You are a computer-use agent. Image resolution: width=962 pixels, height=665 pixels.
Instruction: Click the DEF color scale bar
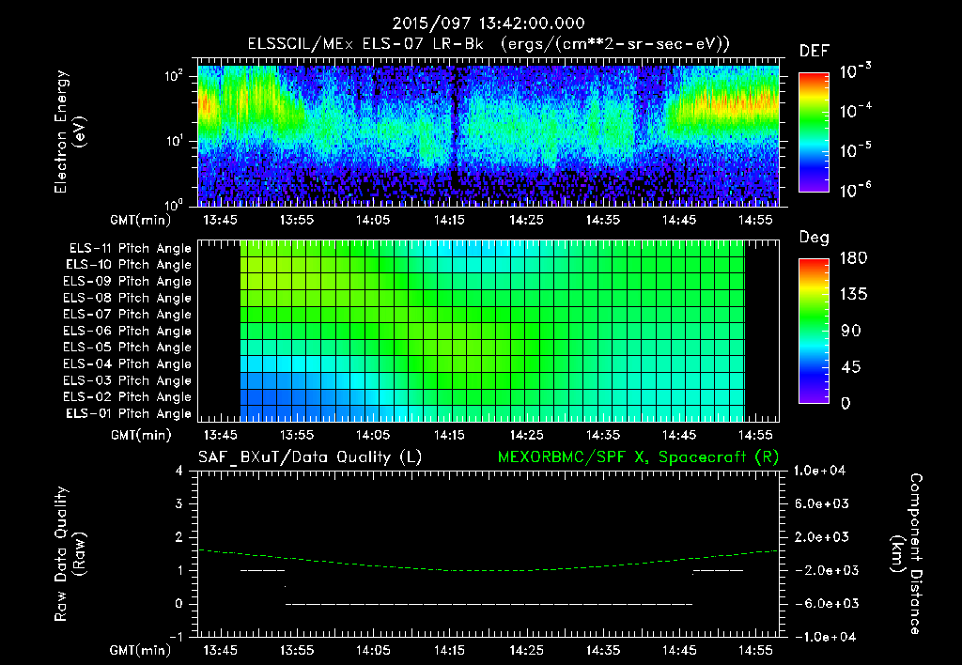coord(815,131)
